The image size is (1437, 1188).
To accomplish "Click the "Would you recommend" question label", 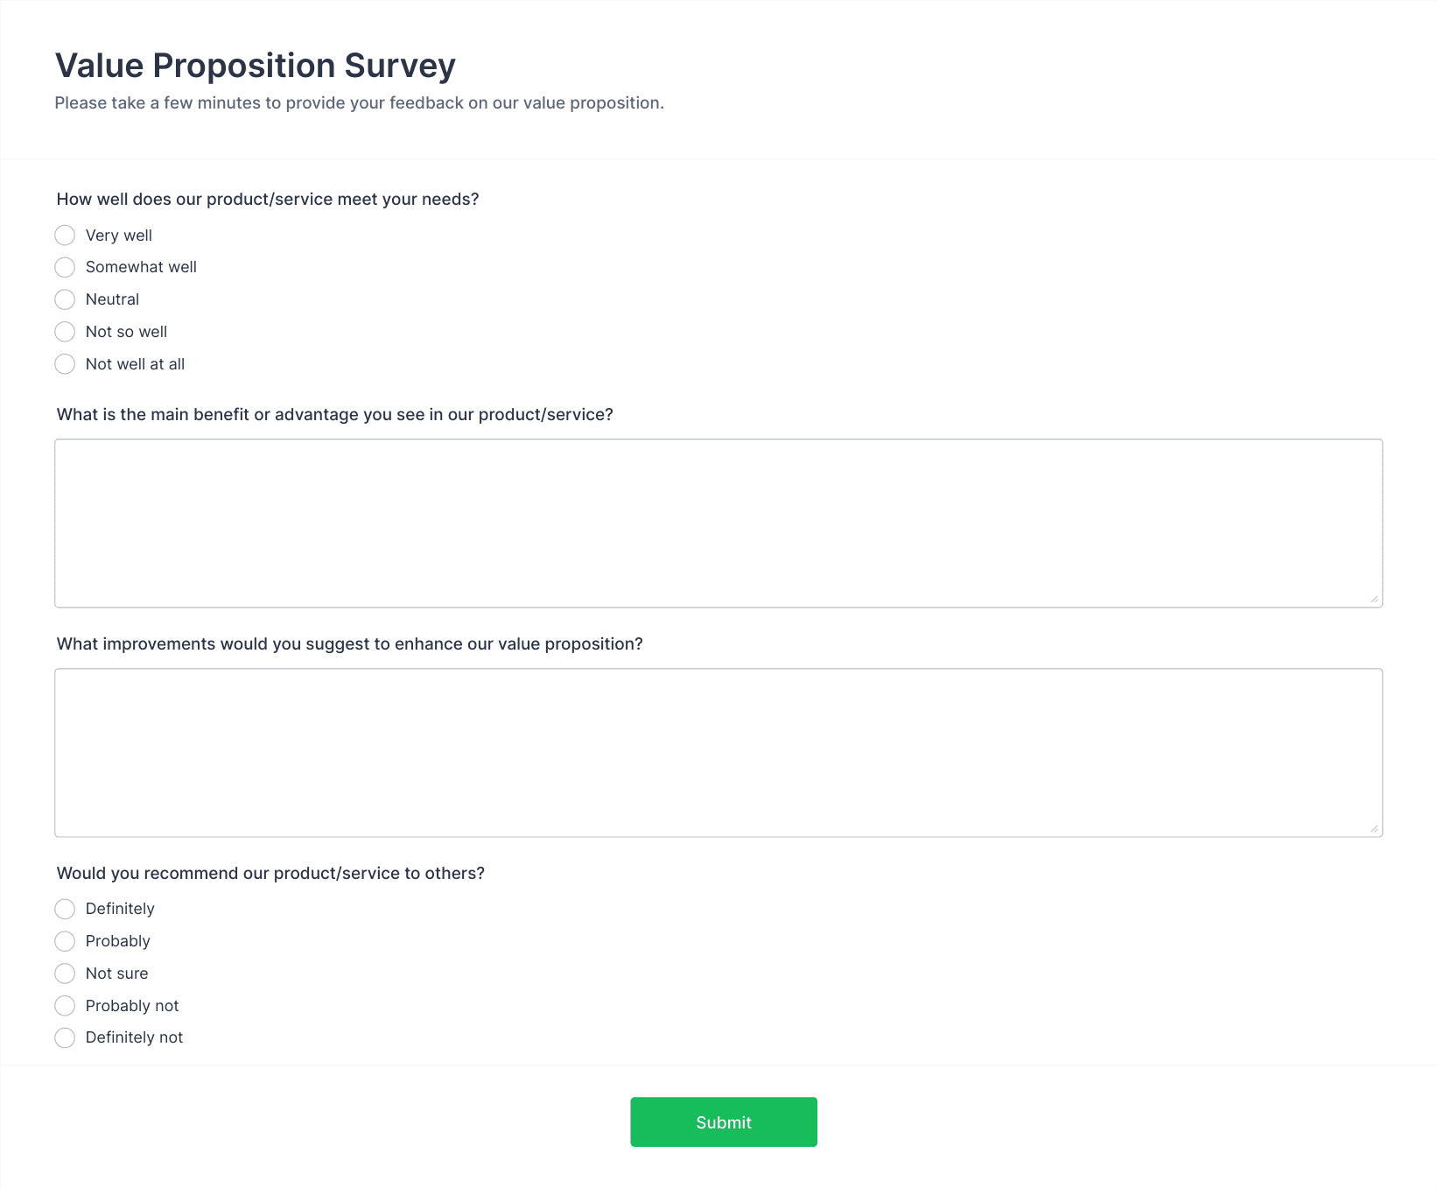I will [270, 874].
